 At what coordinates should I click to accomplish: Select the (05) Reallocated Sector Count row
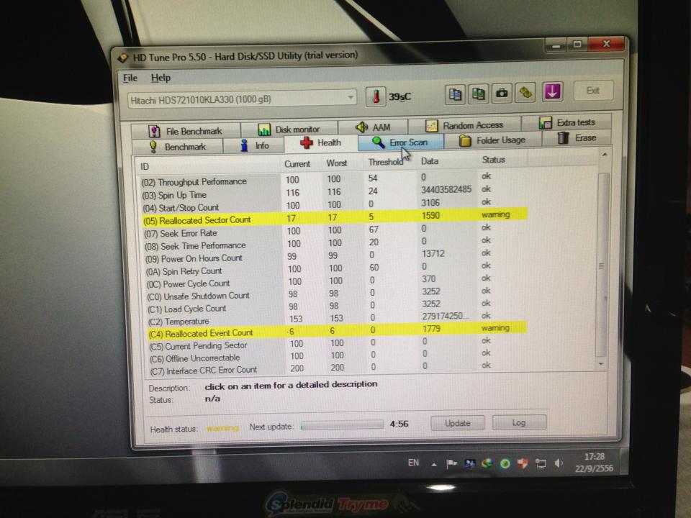coord(335,217)
